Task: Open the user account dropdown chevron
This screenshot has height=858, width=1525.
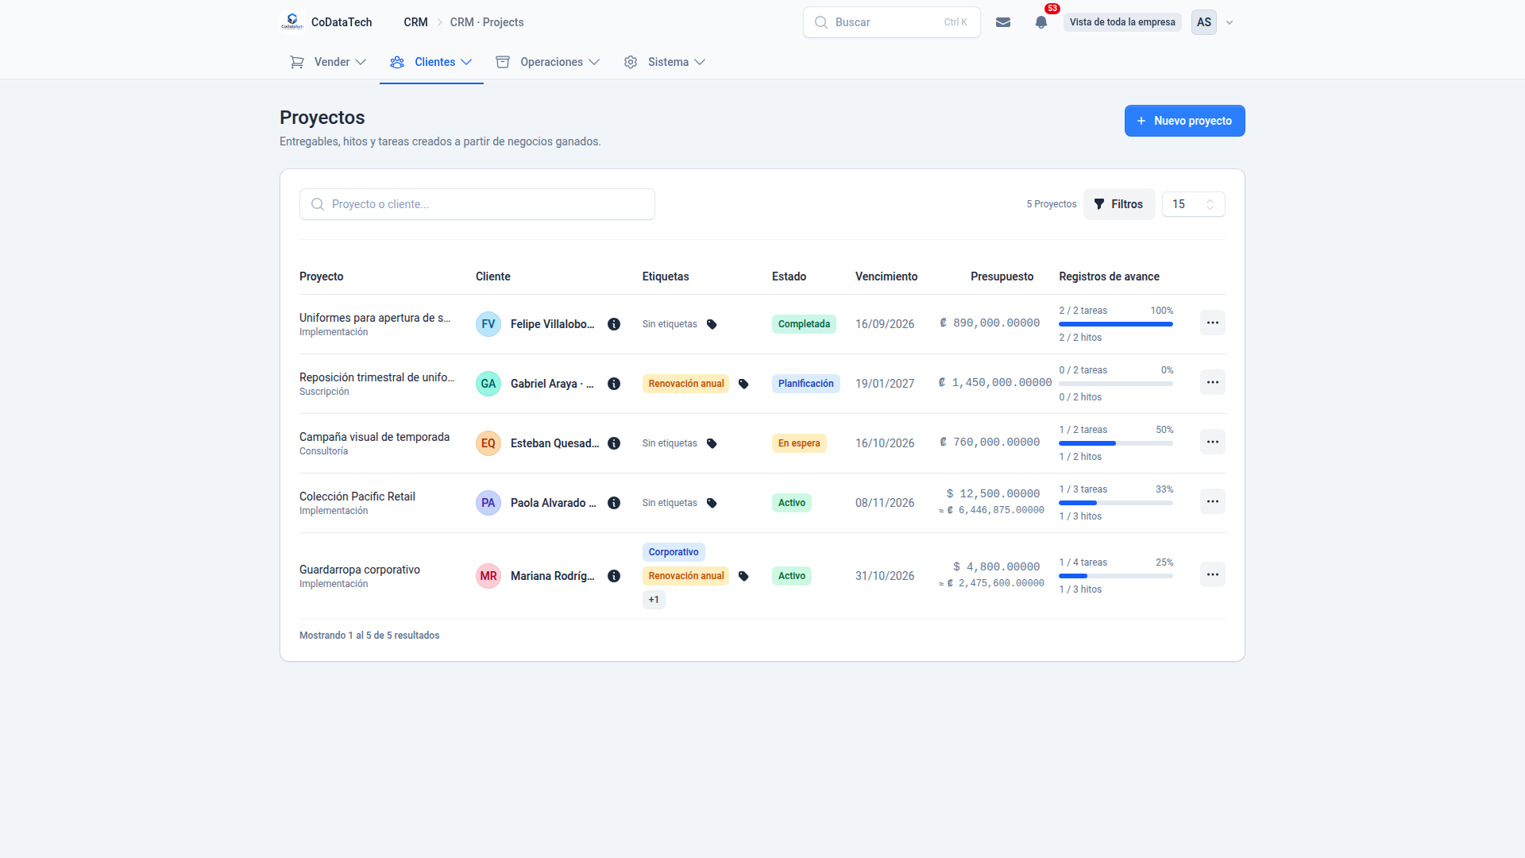Action: (1230, 22)
